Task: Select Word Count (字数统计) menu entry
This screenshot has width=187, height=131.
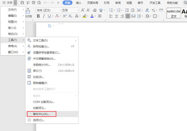Action: tap(42, 65)
